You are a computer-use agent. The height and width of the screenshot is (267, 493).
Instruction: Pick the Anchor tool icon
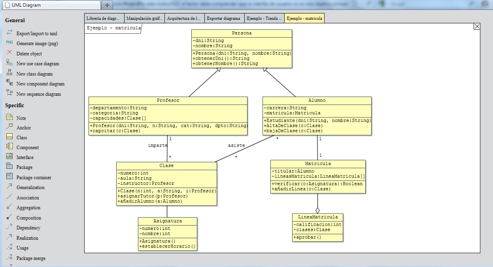[9, 127]
